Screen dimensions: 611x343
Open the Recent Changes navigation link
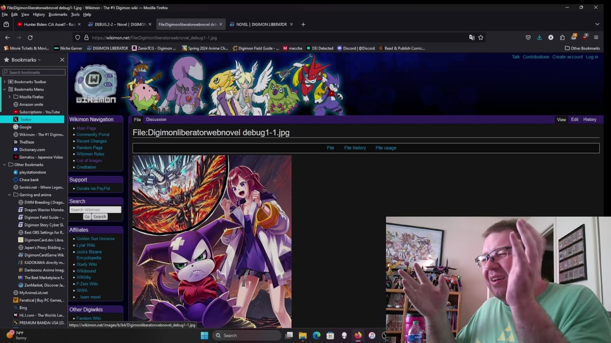pyautogui.click(x=91, y=141)
